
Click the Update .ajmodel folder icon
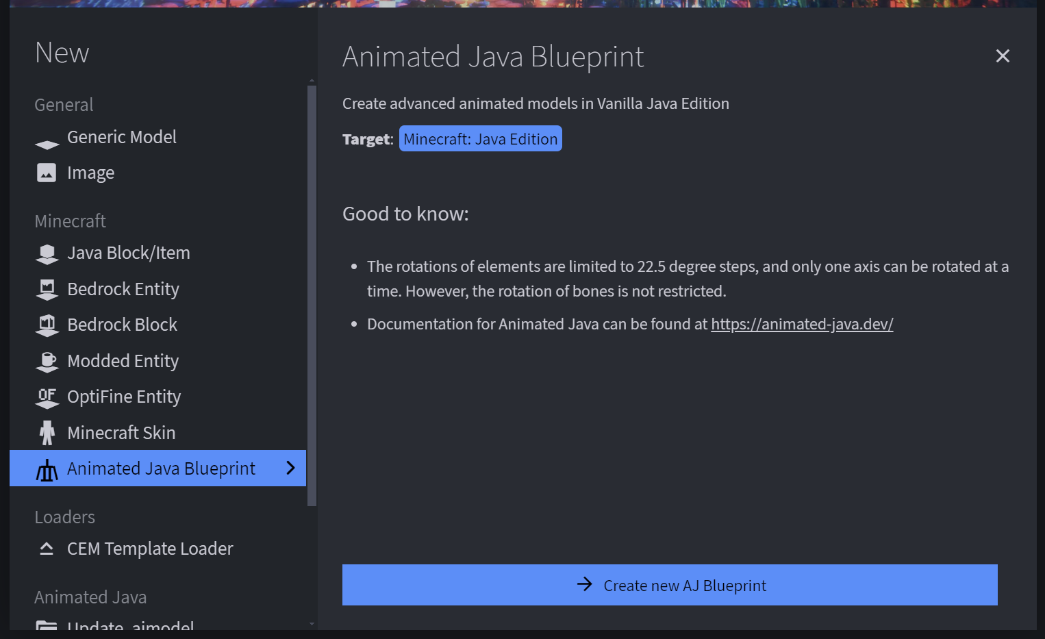click(x=47, y=625)
